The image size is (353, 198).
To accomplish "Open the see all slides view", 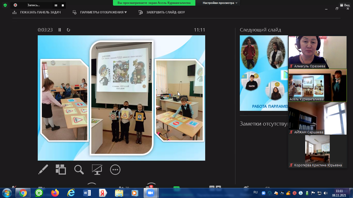I will (61, 170).
